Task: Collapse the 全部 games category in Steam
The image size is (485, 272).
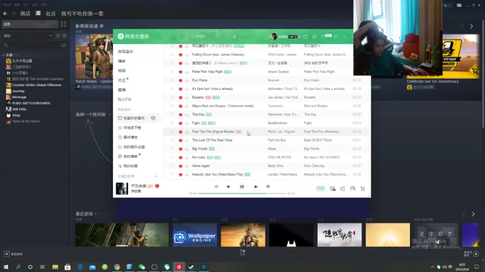Action: (x=4, y=55)
